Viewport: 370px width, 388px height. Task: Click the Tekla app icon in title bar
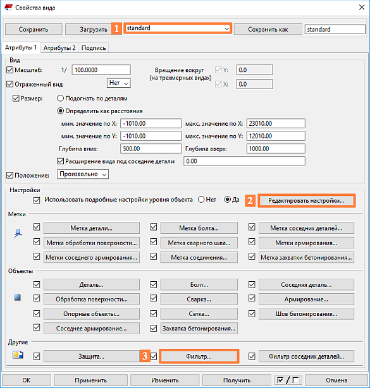(x=8, y=7)
